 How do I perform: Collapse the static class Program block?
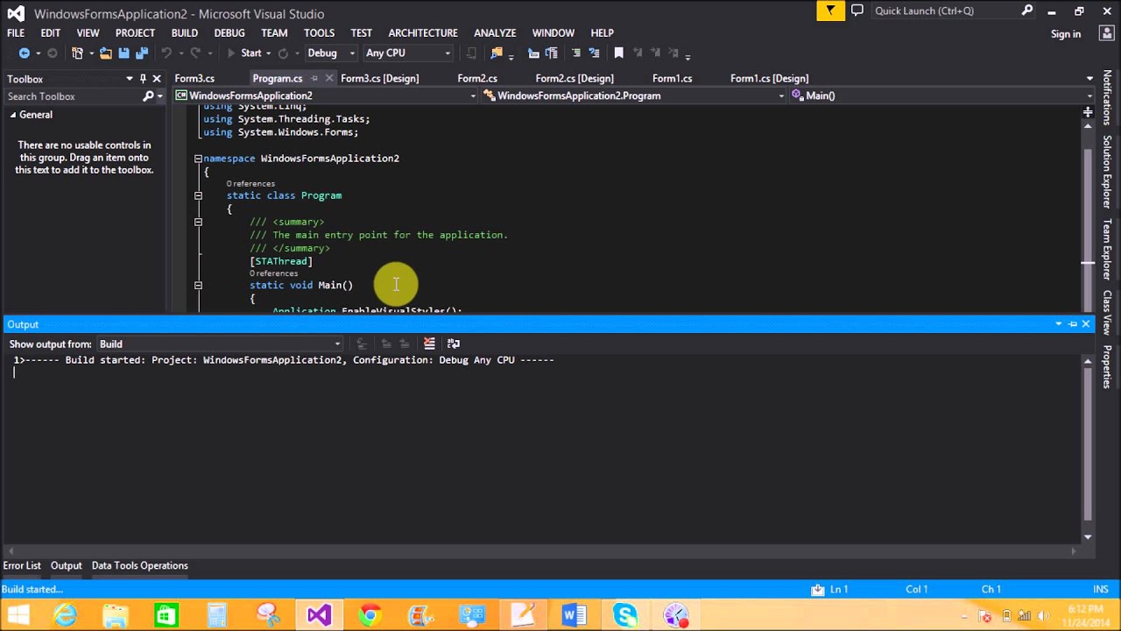pyautogui.click(x=198, y=195)
